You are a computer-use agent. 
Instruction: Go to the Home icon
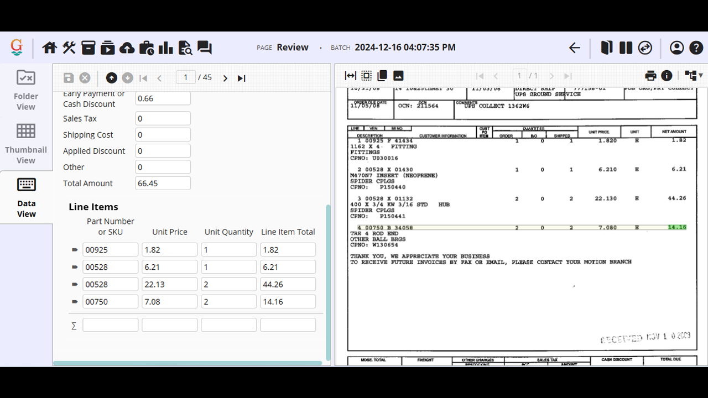(x=50, y=48)
